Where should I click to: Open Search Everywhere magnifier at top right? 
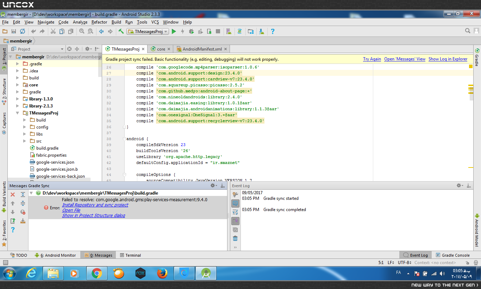(468, 31)
